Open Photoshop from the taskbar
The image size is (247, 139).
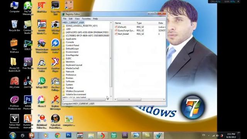point(69,136)
